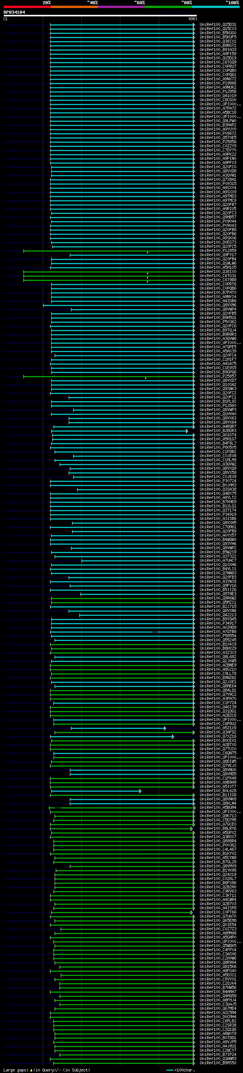Click the green alignment bar for UniRef100_P25857

click(109, 376)
